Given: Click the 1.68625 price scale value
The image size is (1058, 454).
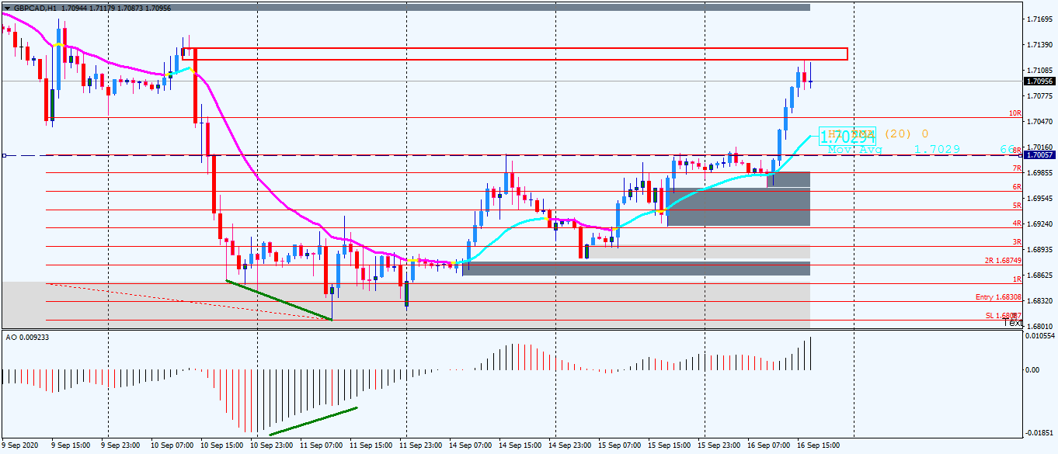Looking at the screenshot, I should pos(1042,275).
